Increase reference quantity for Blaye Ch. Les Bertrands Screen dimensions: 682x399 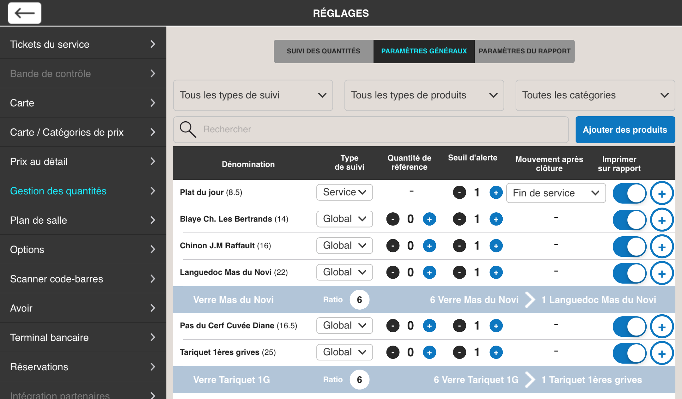(x=429, y=219)
